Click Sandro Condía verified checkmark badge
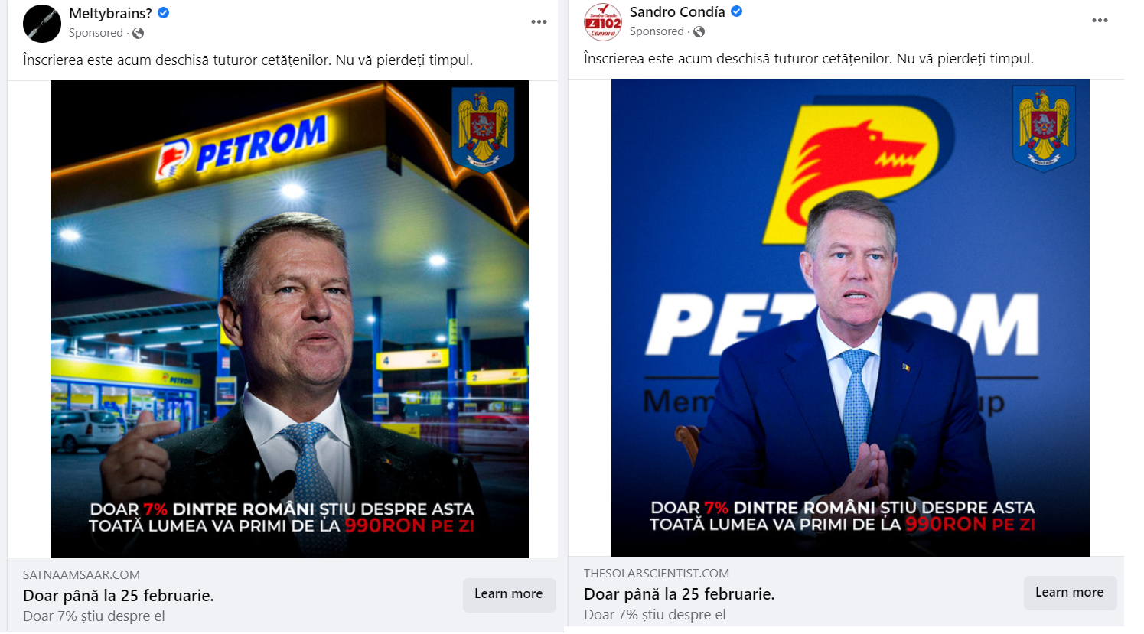Screen dimensions: 1144x634 pos(736,11)
